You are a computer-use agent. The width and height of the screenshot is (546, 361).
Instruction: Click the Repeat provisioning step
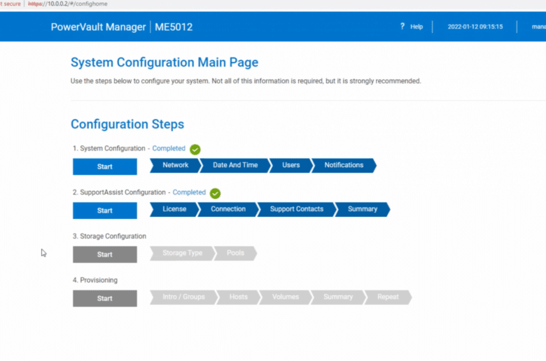(388, 297)
